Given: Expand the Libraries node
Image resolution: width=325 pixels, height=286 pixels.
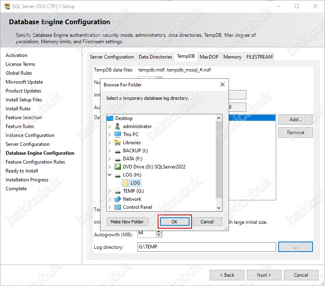Looking at the screenshot, I should [x=110, y=143].
